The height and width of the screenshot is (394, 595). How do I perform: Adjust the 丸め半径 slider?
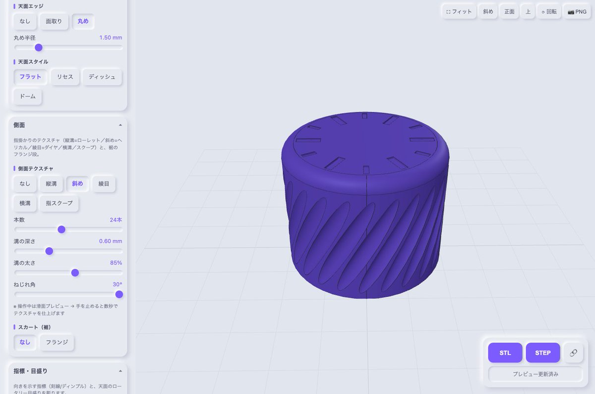click(x=68, y=48)
